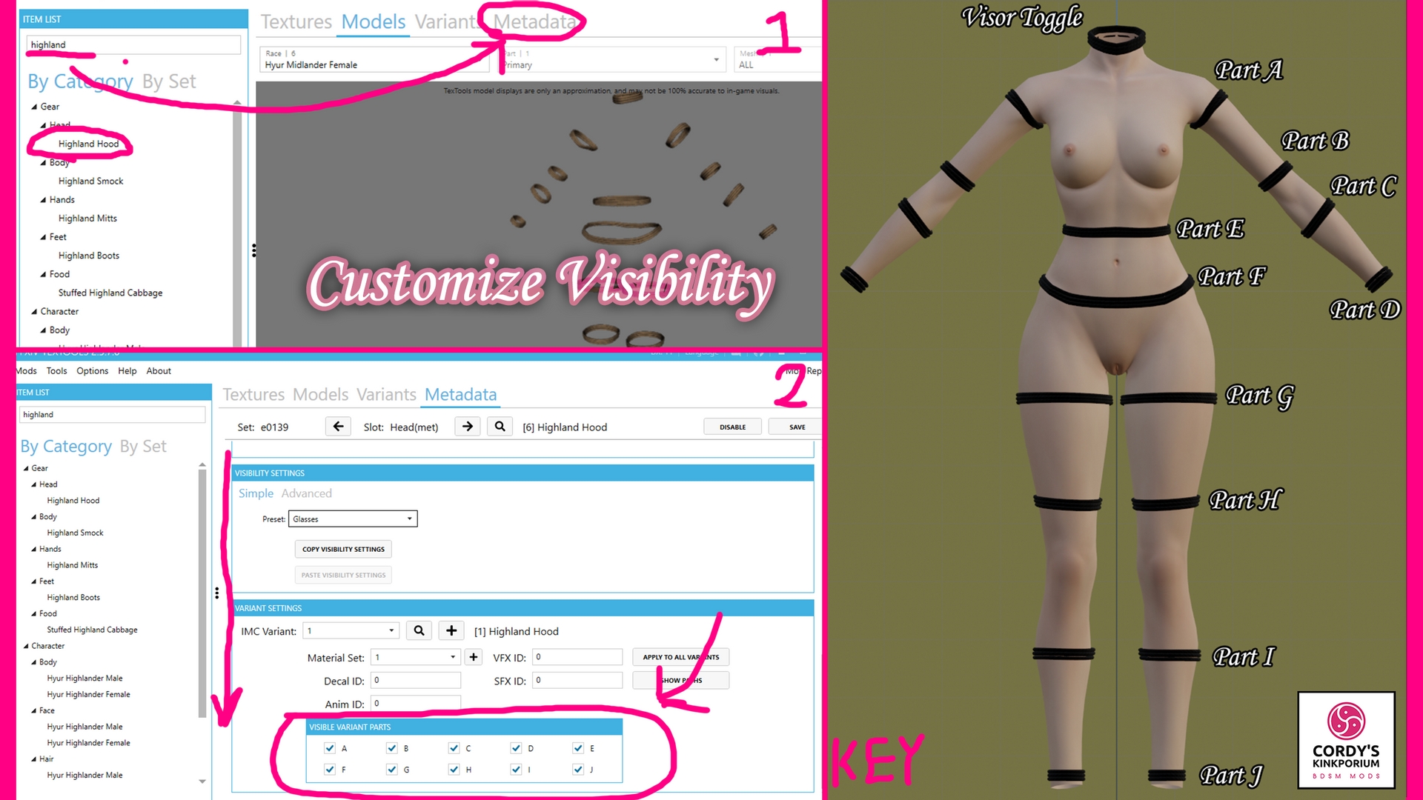
Task: Open the Tools menu
Action: 56,370
